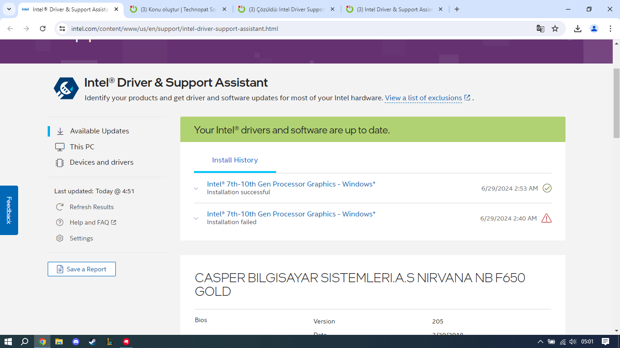This screenshot has height=348, width=620.
Task: Close the Konu oluştur Technopat tab
Action: click(224, 9)
